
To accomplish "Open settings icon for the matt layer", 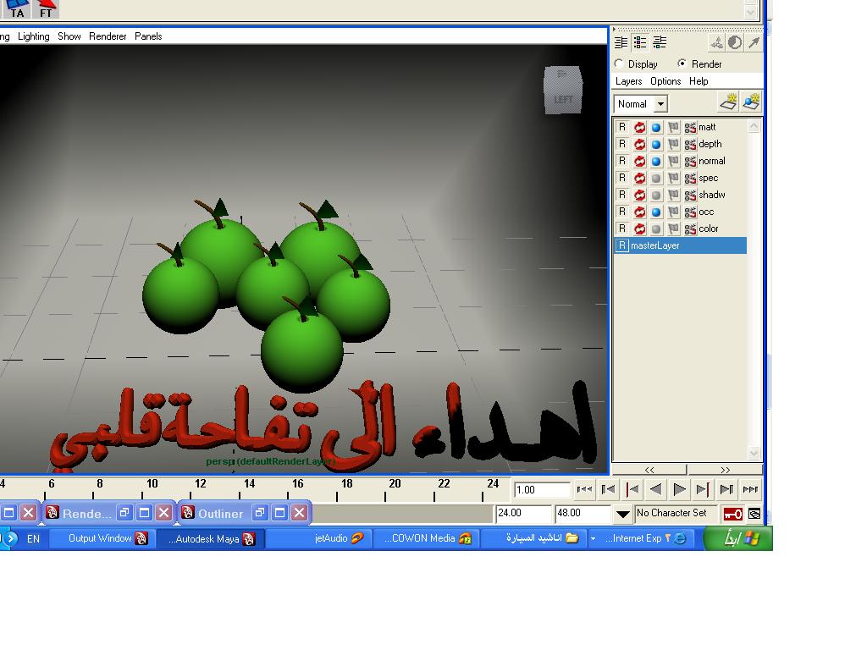I will 690,128.
